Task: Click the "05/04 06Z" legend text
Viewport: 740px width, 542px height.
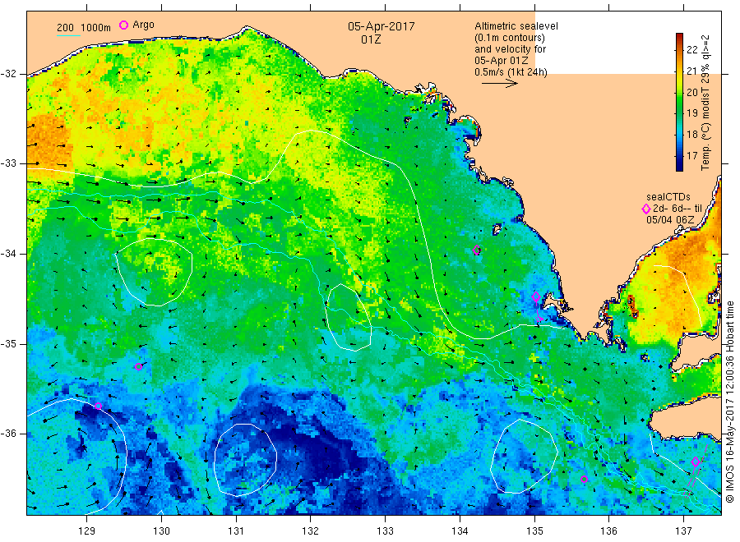Action: tap(670, 219)
